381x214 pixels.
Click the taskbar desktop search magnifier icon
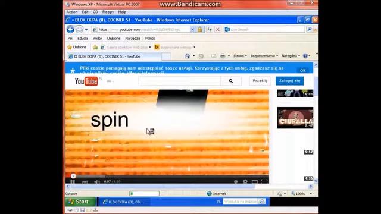click(x=261, y=202)
